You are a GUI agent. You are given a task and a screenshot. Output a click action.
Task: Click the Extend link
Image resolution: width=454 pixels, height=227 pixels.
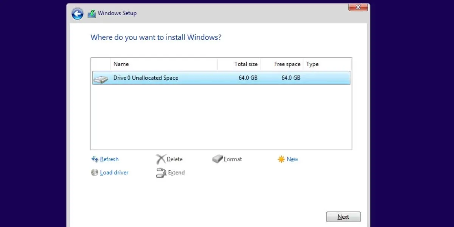point(176,173)
